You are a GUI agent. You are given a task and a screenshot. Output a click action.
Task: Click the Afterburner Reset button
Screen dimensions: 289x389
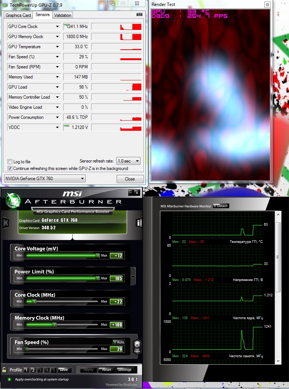[106, 370]
